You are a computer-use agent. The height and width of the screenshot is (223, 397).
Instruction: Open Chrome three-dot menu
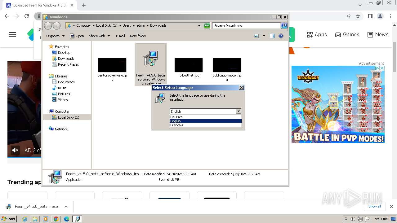click(390, 16)
